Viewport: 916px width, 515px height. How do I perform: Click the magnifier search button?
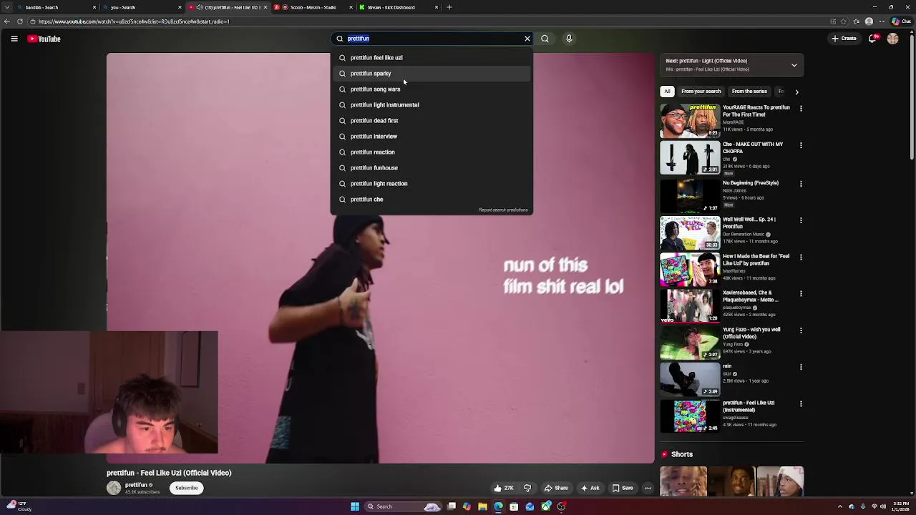(x=545, y=39)
